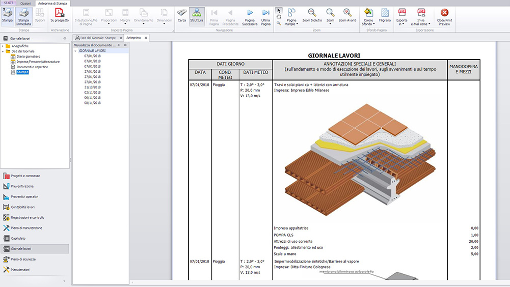Open Piano di sicurezza module

(x=23, y=259)
